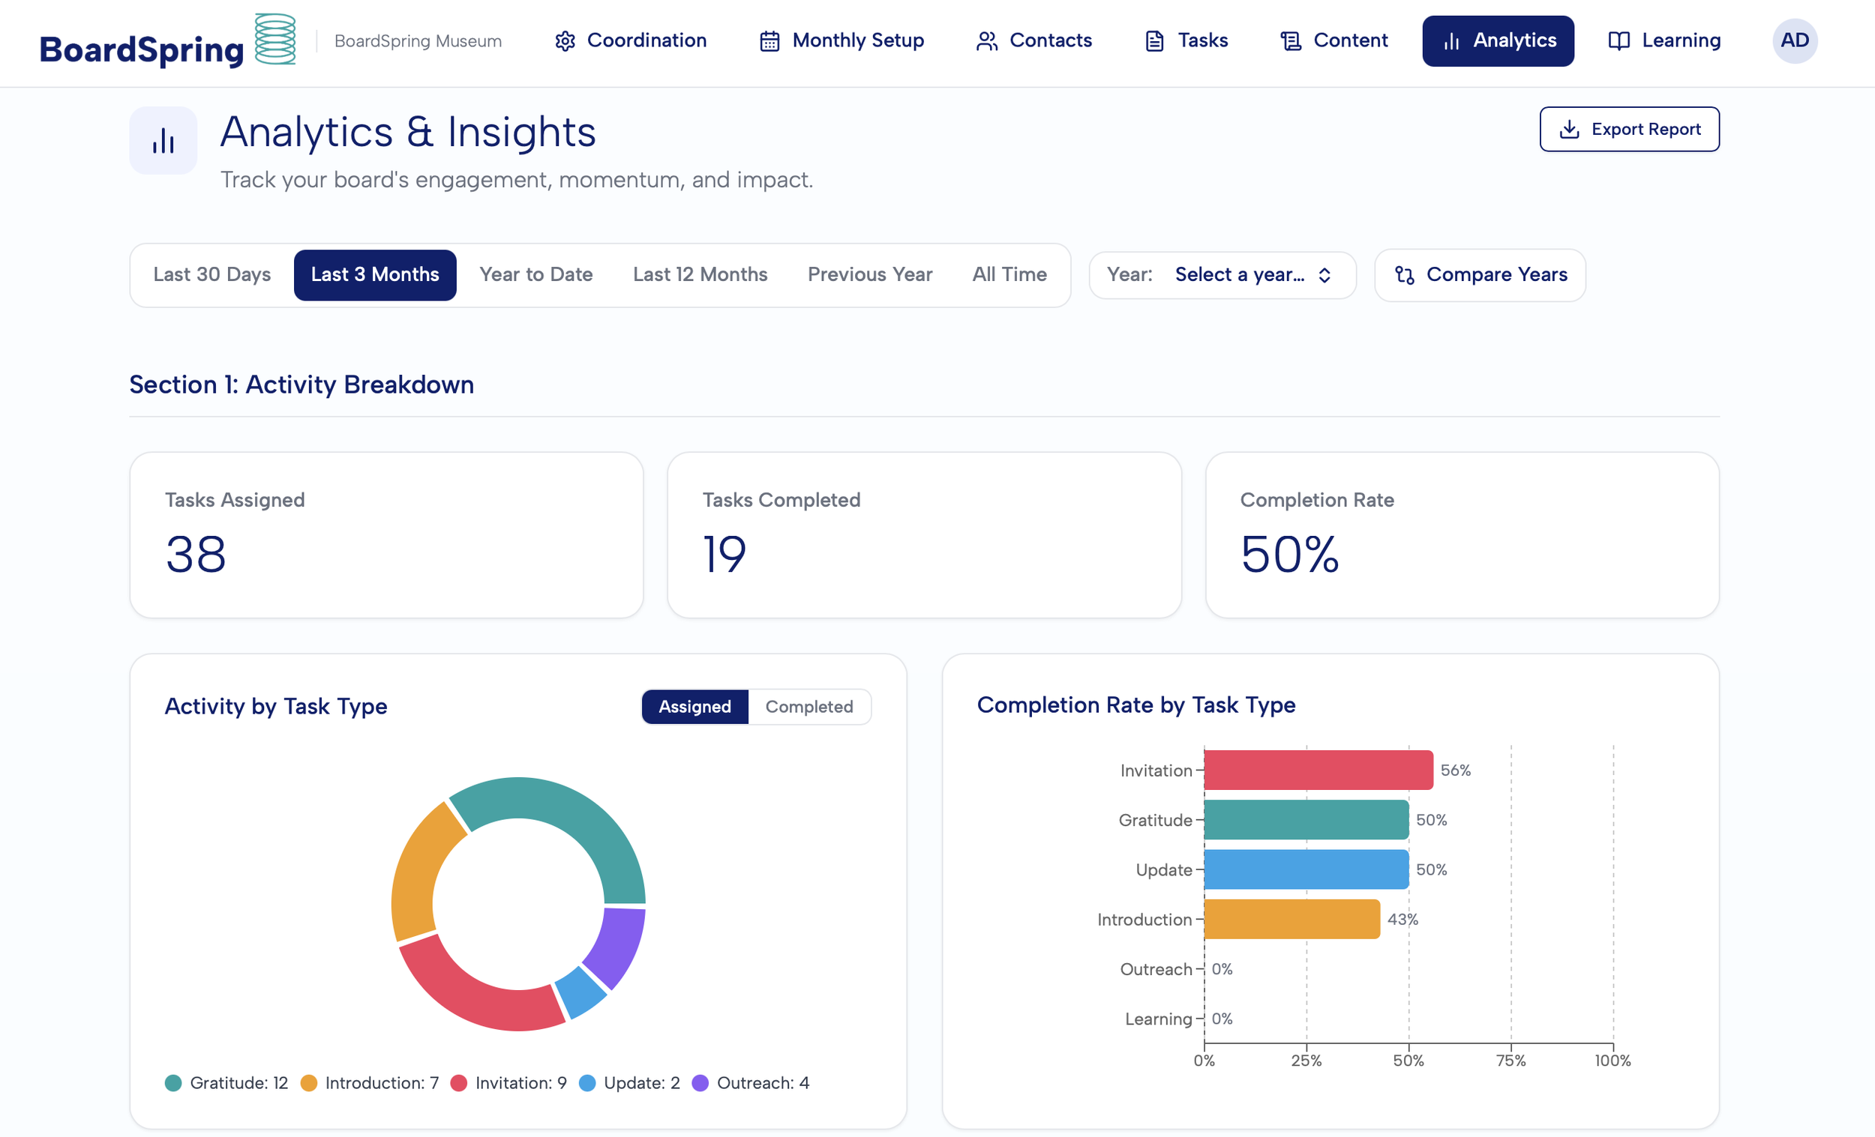The width and height of the screenshot is (1875, 1137).
Task: Click the Gratitude teal legend swatch
Action: pos(173,1082)
